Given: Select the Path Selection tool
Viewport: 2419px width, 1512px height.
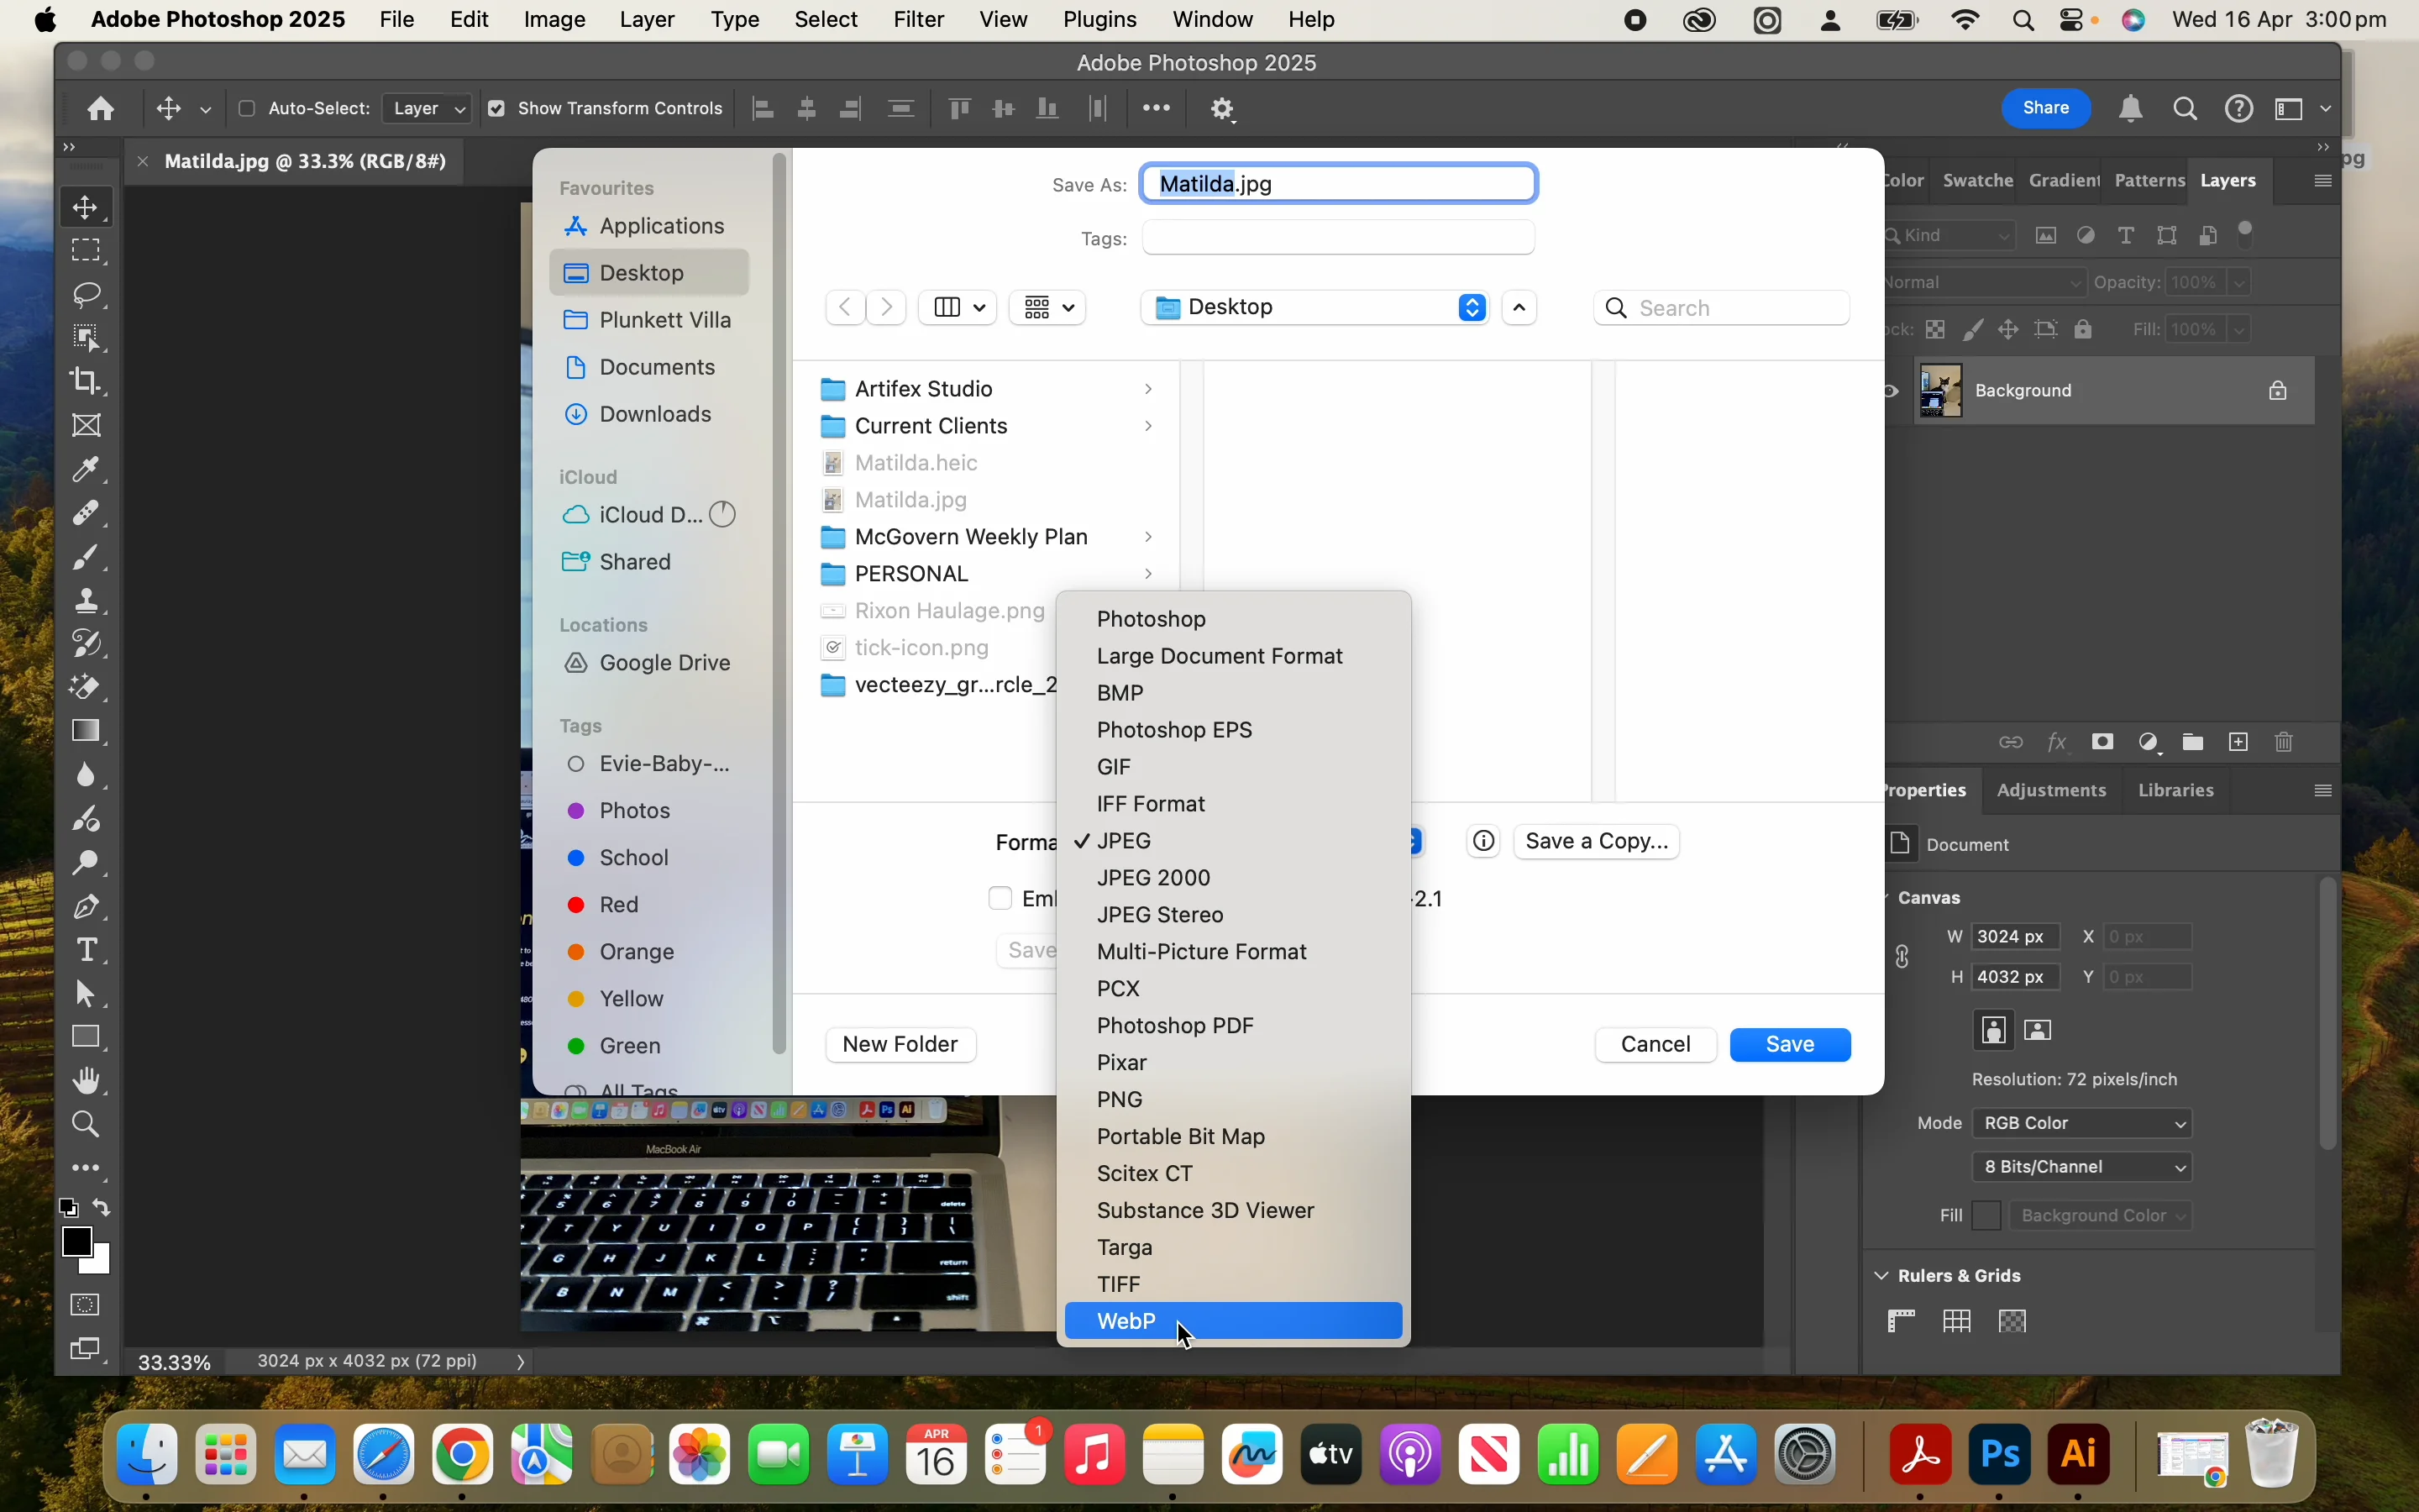Looking at the screenshot, I should (86, 994).
